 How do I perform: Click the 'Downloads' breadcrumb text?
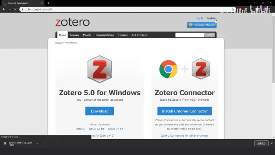pyautogui.click(x=71, y=43)
